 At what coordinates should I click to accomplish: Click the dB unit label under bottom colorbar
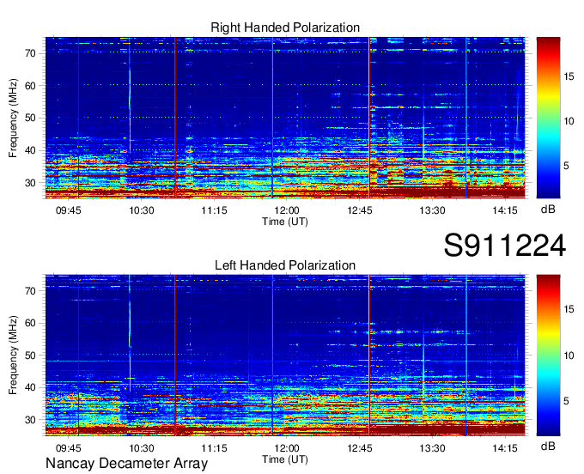click(x=548, y=446)
